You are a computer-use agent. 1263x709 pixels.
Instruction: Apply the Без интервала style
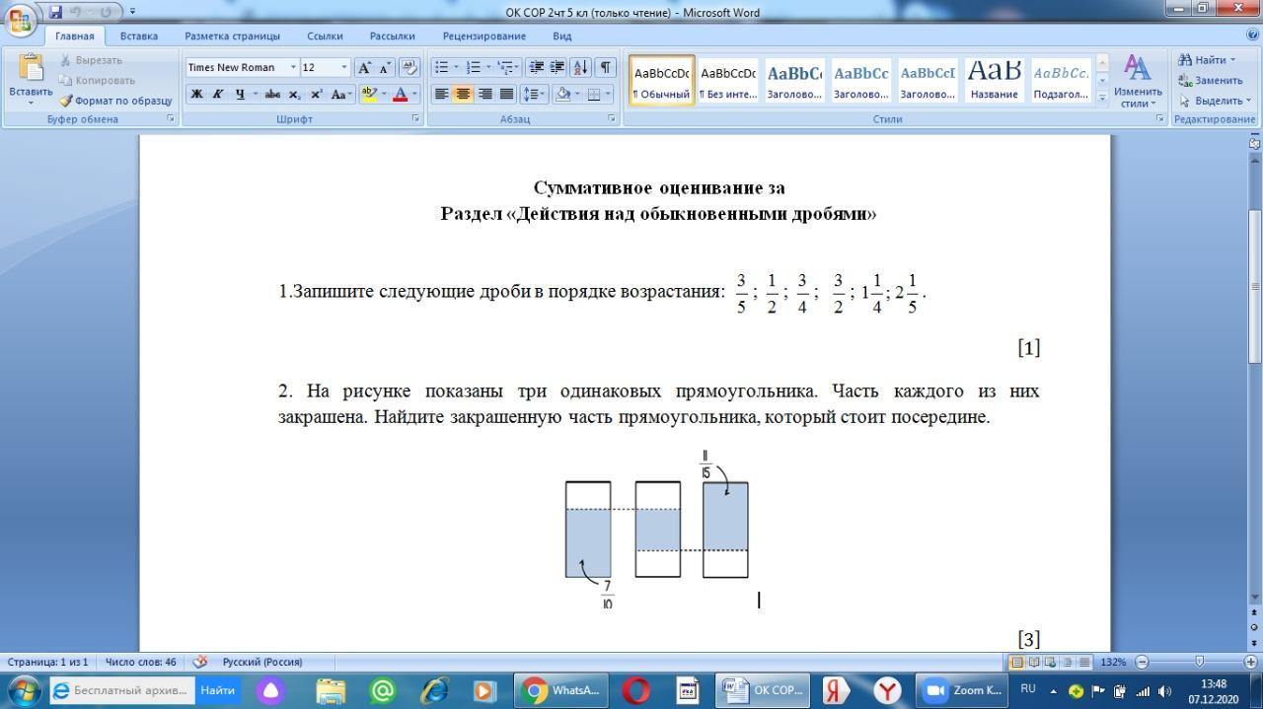[727, 81]
